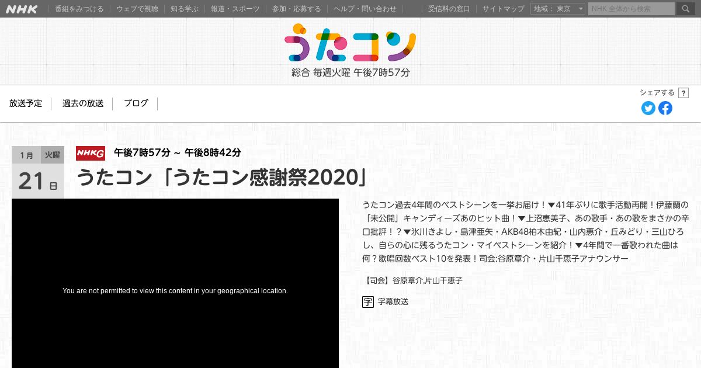Switch to 過去の放送 tab
The height and width of the screenshot is (368, 701).
coord(83,103)
